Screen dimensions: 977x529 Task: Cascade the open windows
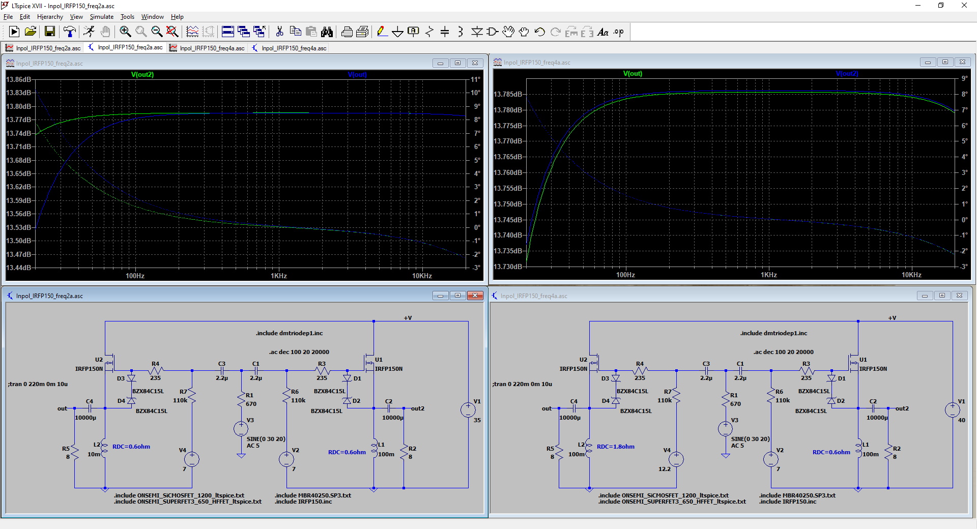pyautogui.click(x=244, y=32)
